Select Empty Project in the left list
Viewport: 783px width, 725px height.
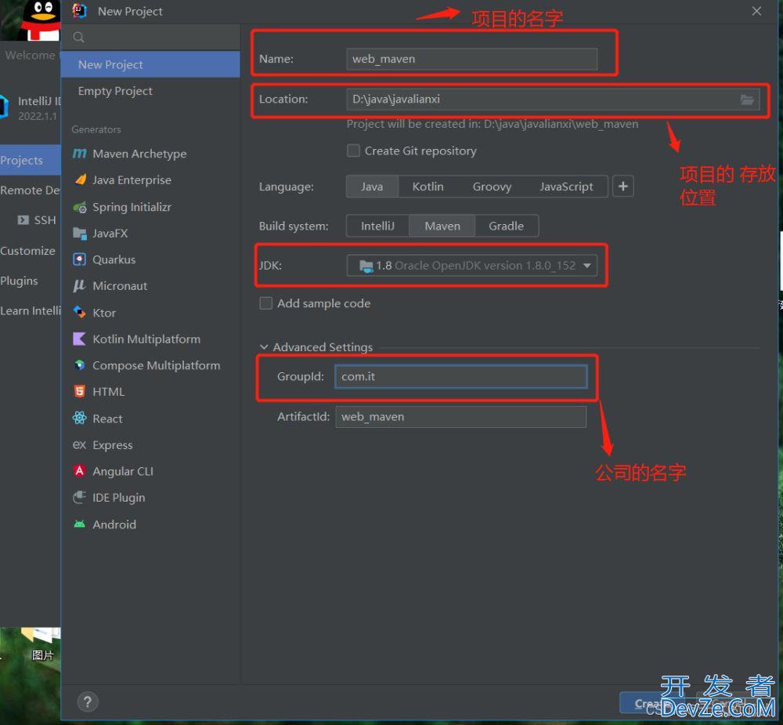pyautogui.click(x=150, y=91)
